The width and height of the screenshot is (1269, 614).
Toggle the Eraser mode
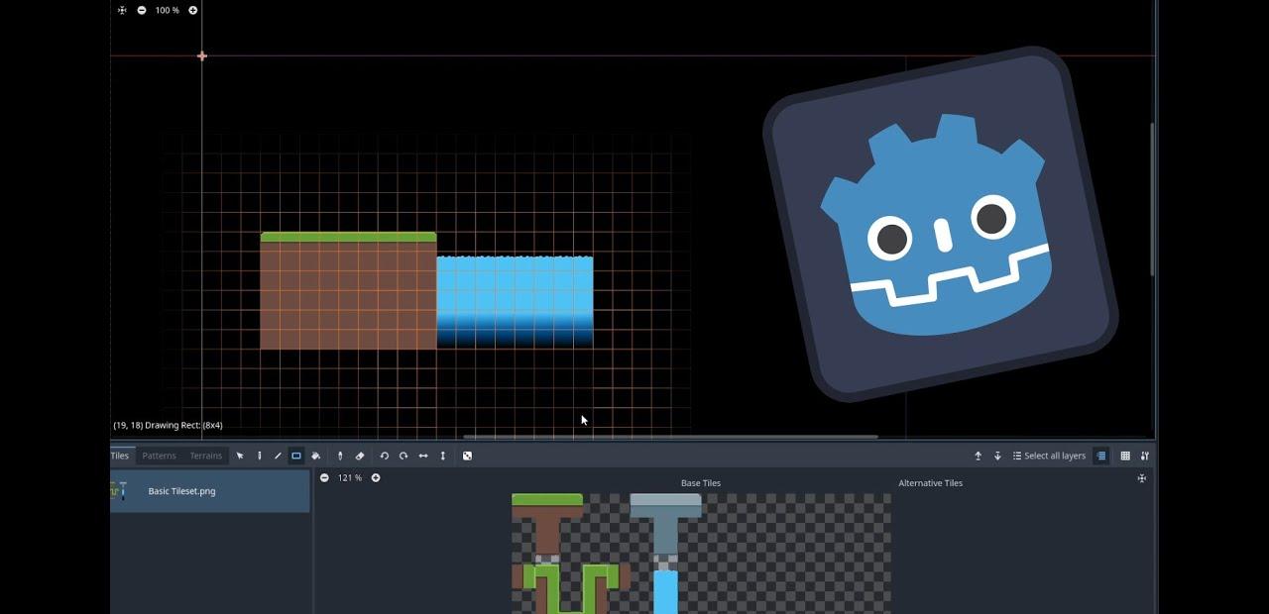coord(360,456)
